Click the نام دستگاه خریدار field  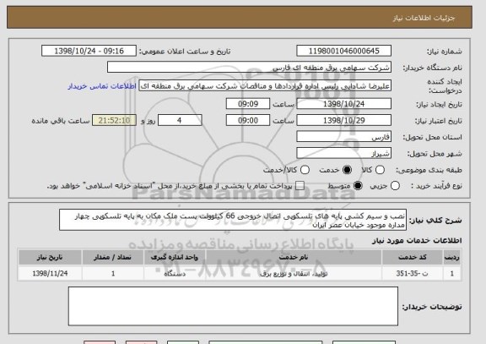click(x=249, y=67)
